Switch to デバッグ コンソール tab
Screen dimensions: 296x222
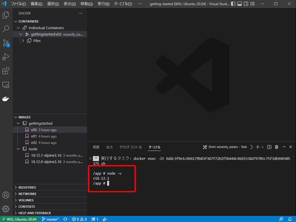[130, 147]
